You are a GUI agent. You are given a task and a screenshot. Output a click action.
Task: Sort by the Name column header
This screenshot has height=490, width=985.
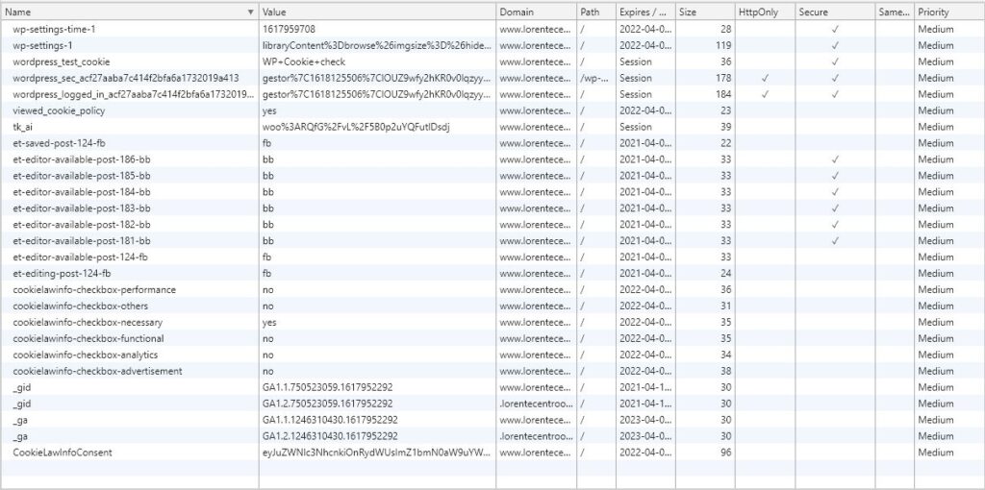130,12
